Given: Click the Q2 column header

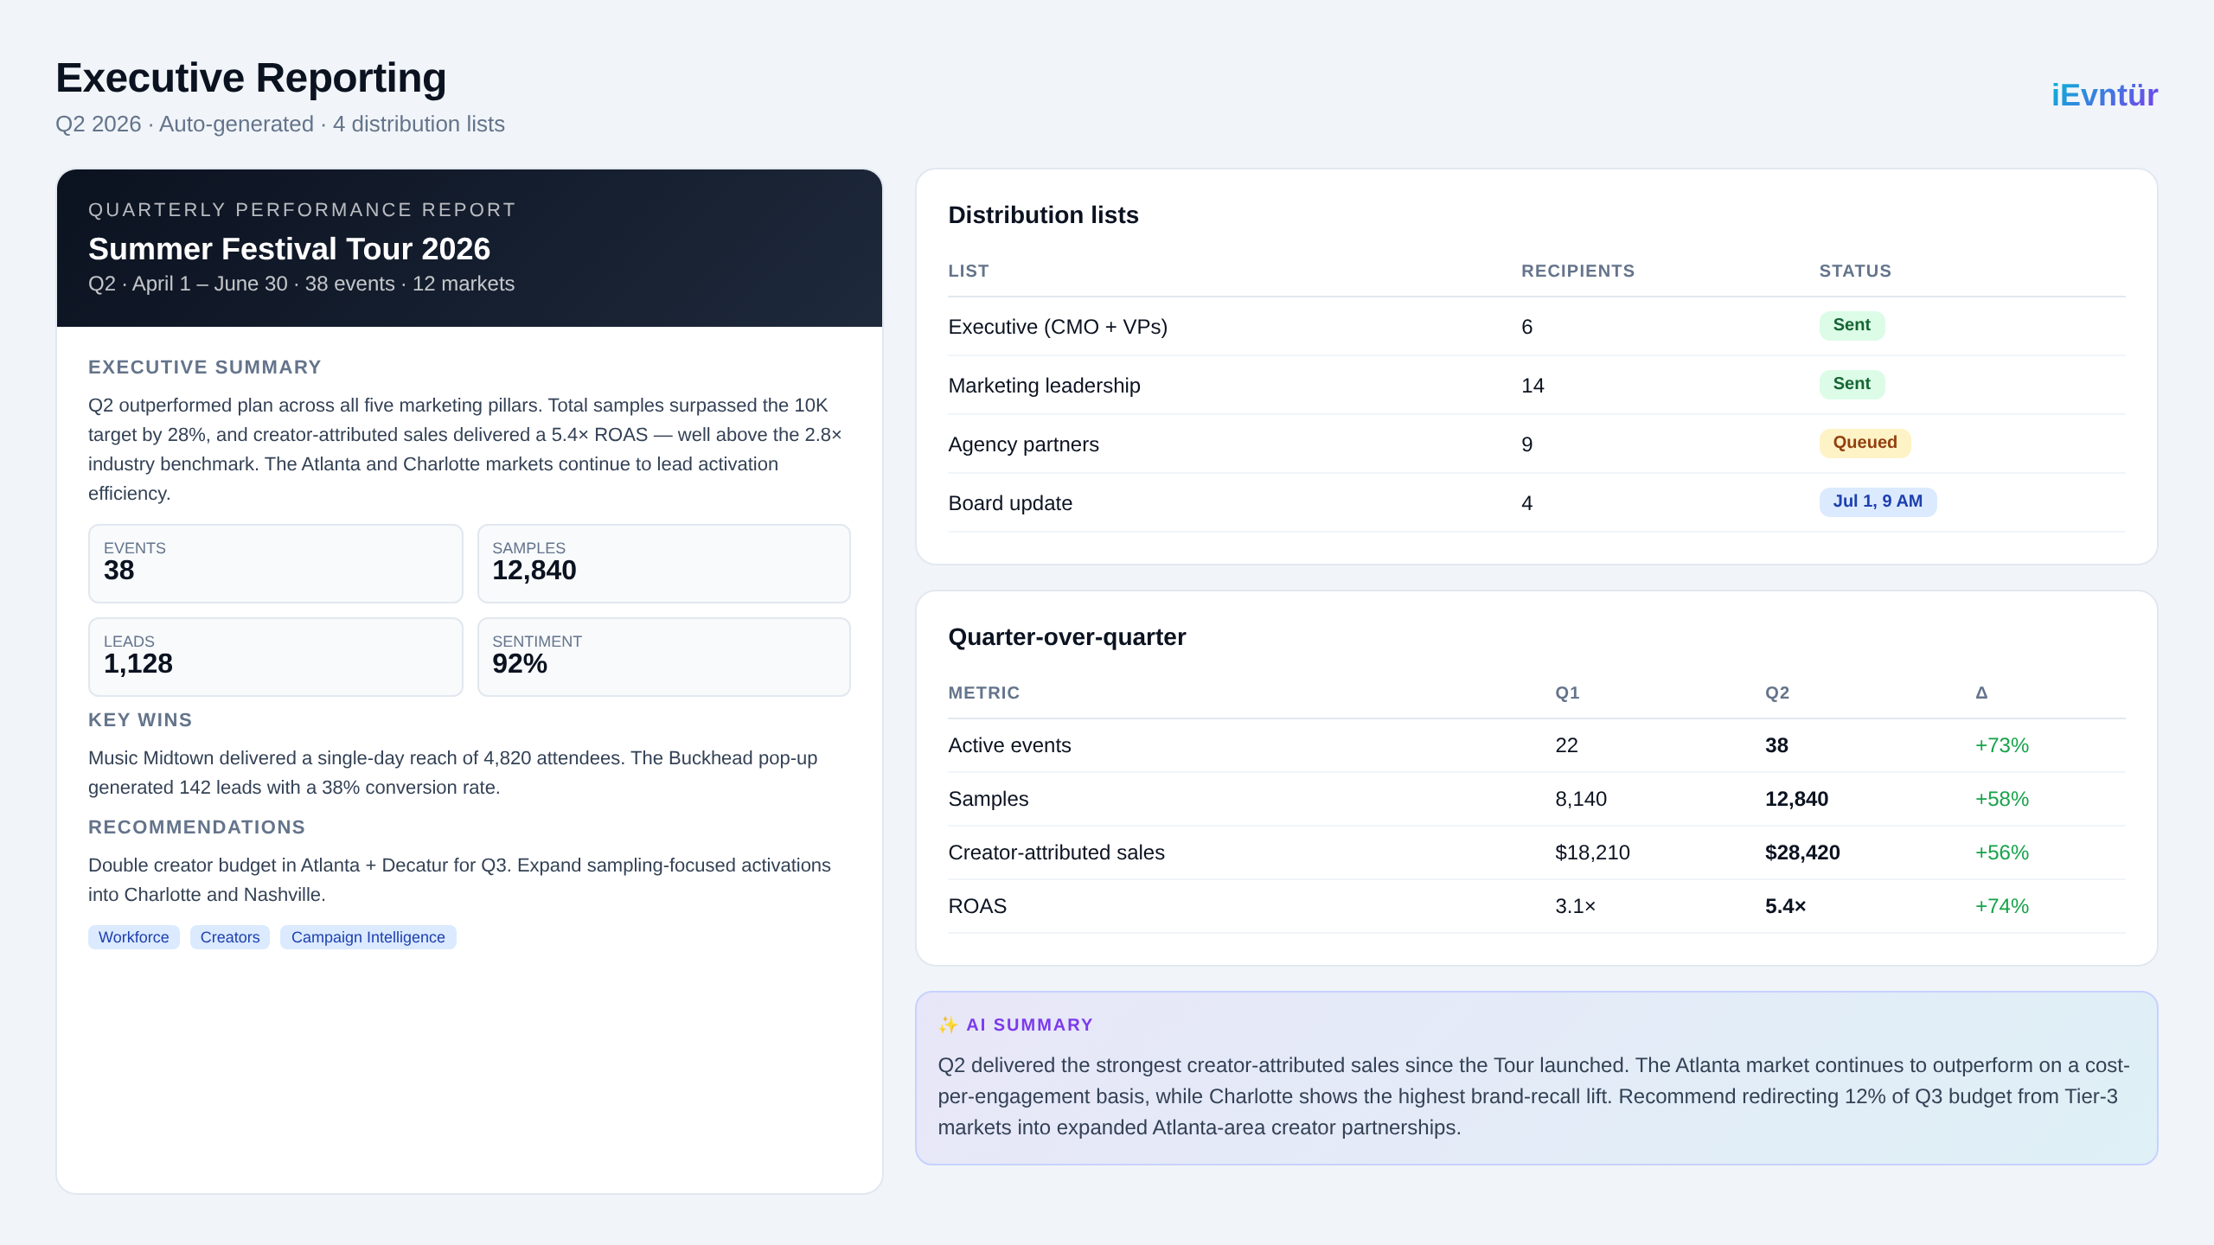Looking at the screenshot, I should [x=1777, y=693].
